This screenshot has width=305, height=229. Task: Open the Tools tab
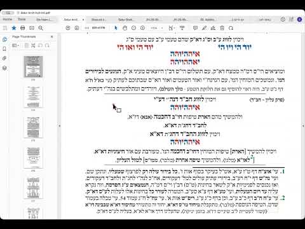pos(22,19)
